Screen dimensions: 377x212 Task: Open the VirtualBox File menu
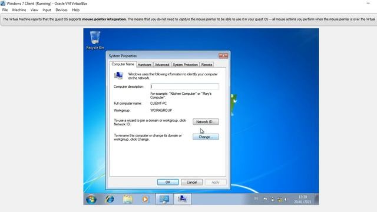click(x=5, y=10)
